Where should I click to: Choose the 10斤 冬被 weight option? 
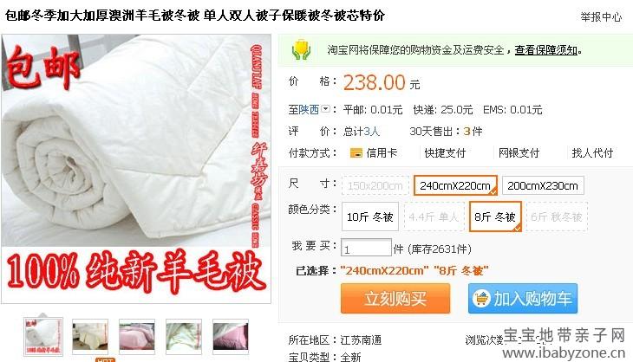coord(370,217)
